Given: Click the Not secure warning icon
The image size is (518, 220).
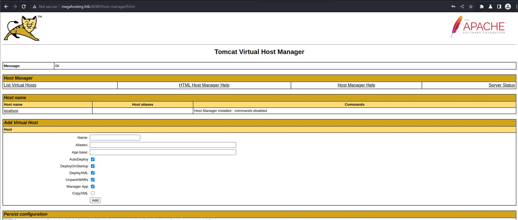Looking at the screenshot, I should [34, 6].
